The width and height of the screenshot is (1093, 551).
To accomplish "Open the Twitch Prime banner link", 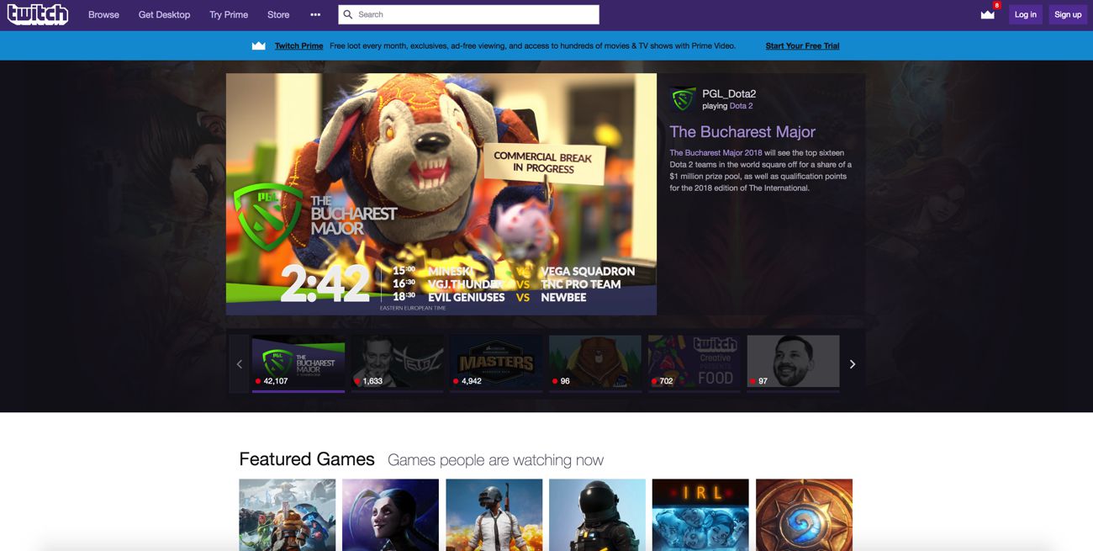I will point(298,45).
